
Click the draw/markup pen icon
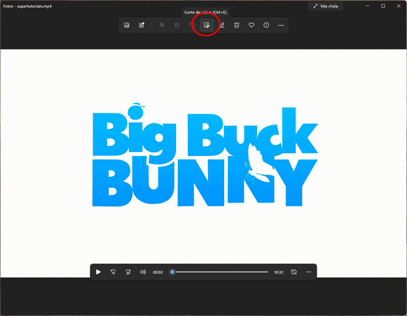point(222,25)
